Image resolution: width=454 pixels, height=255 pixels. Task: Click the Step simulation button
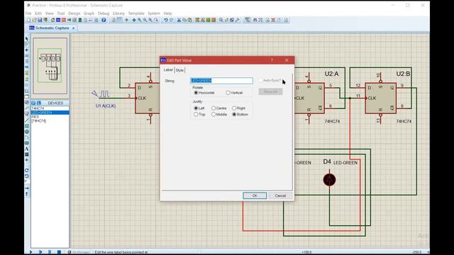coord(40,252)
